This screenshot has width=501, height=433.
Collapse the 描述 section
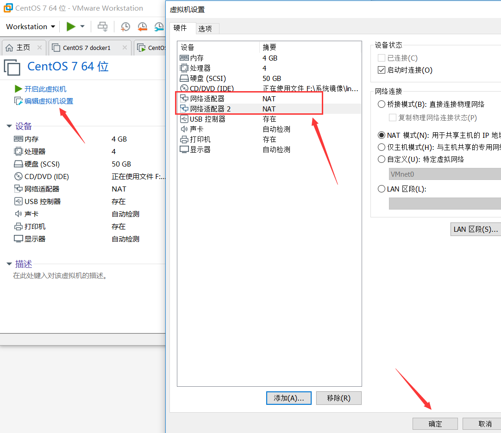point(9,264)
